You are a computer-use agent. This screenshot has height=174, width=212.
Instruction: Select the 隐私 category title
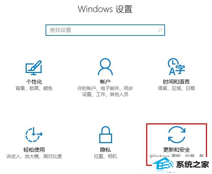pos(105,150)
